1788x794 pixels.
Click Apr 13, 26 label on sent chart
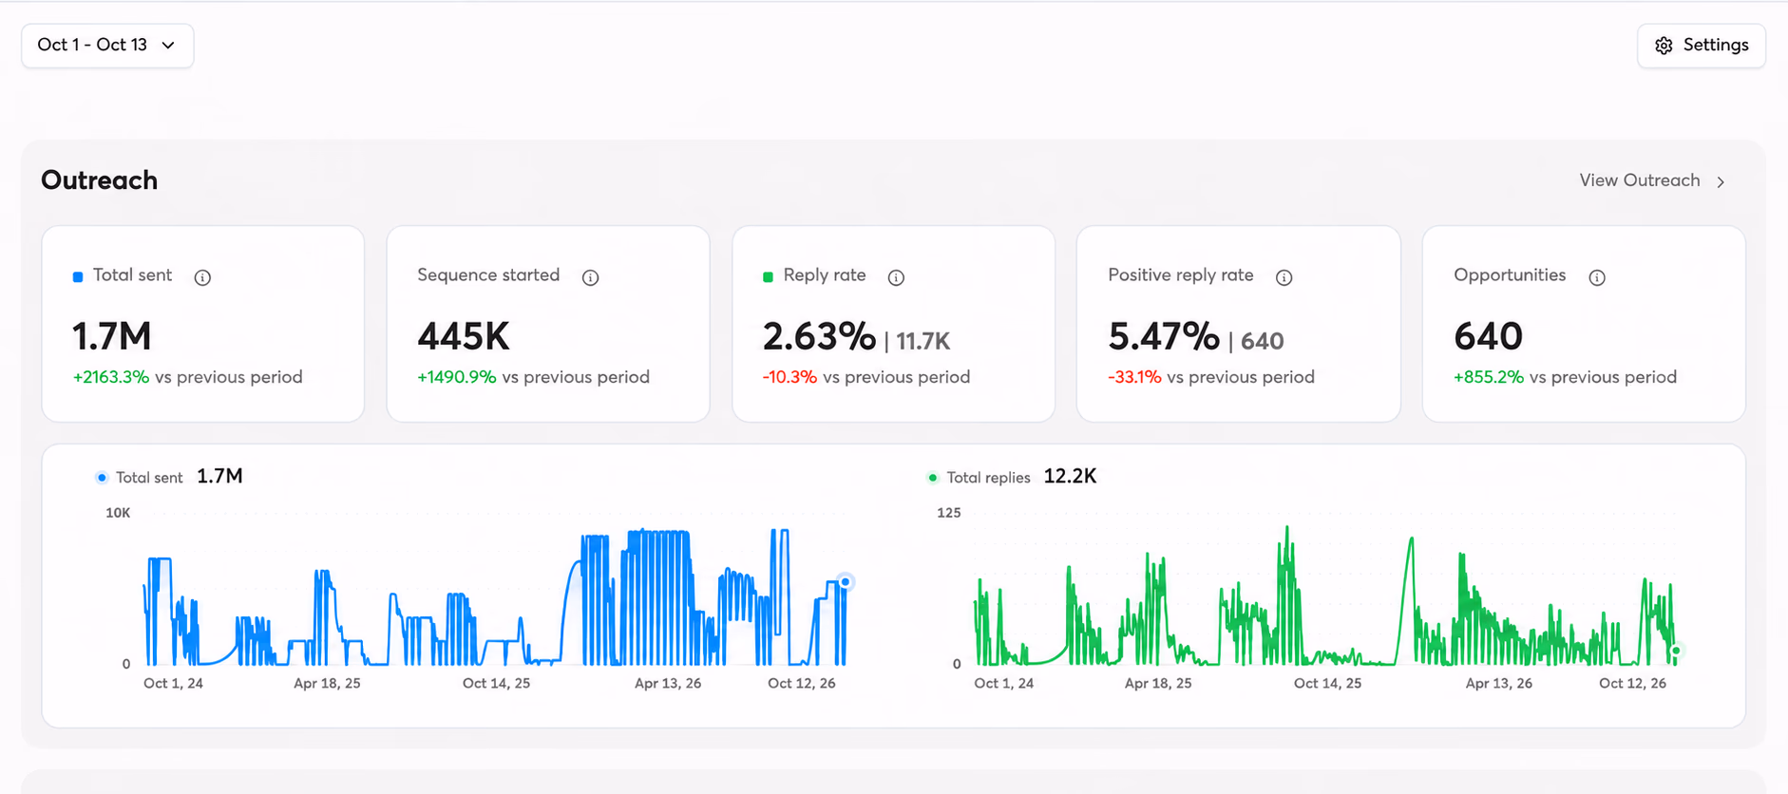pyautogui.click(x=668, y=684)
